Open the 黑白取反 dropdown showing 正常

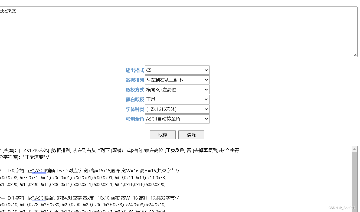[x=177, y=99]
